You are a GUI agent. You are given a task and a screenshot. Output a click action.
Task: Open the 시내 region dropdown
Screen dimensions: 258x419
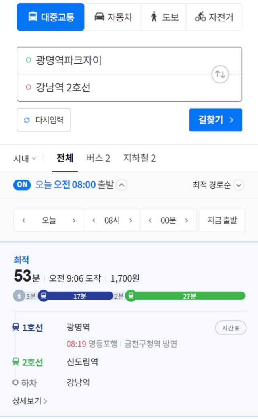pos(25,158)
